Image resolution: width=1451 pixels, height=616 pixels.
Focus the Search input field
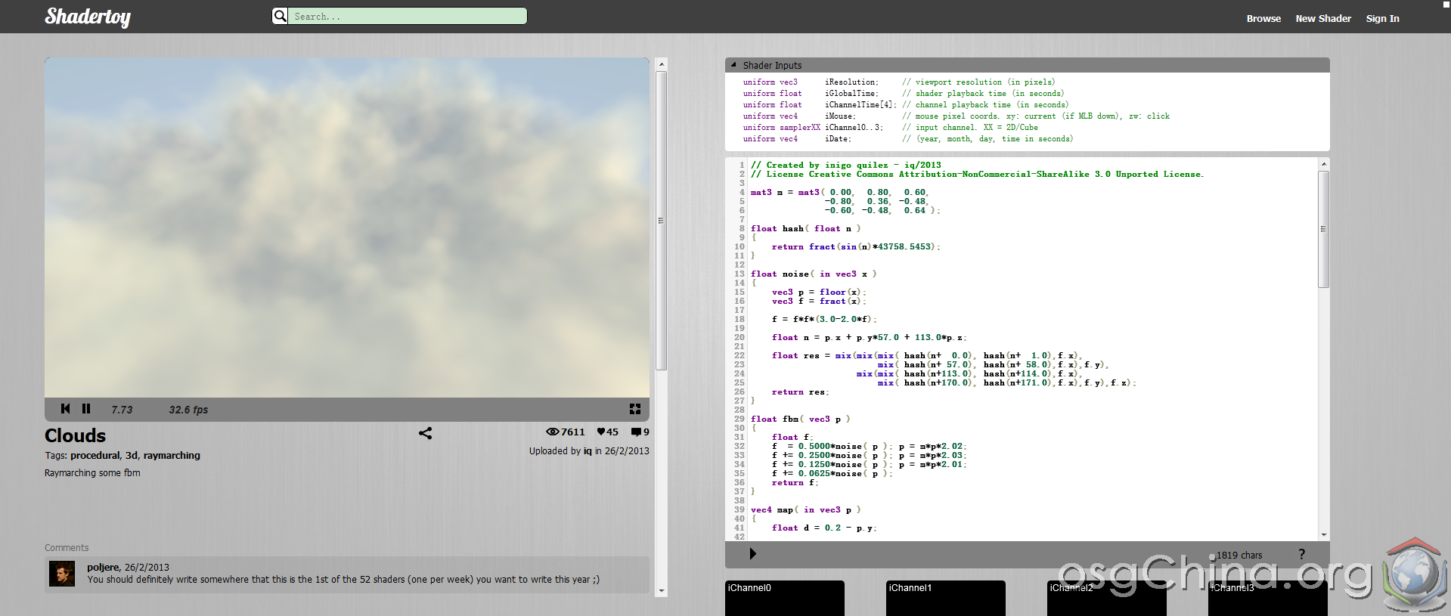pos(408,16)
